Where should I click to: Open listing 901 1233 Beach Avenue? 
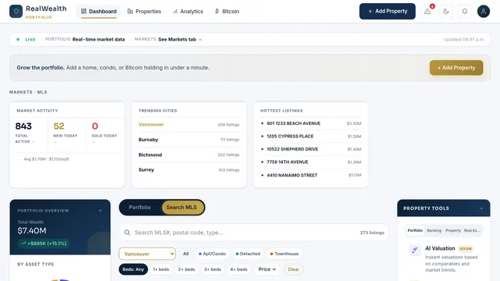(311, 123)
